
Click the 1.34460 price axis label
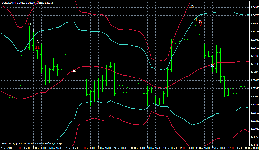pyautogui.click(x=254, y=24)
